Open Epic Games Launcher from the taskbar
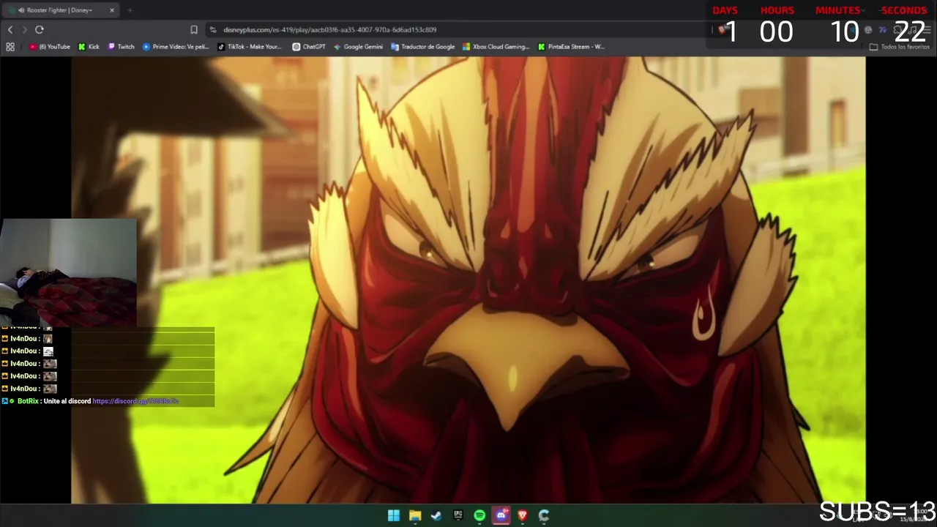The image size is (937, 527). click(458, 515)
